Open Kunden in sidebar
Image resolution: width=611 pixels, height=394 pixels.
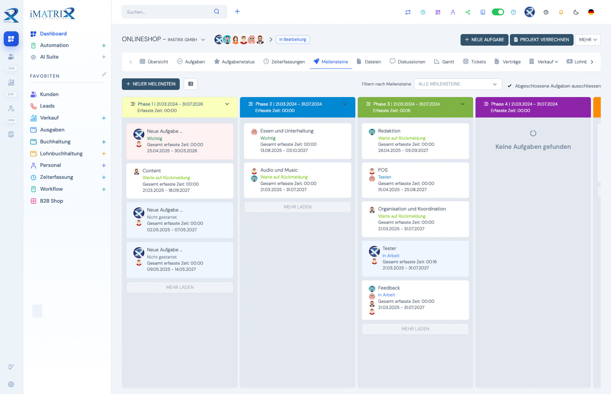click(49, 94)
